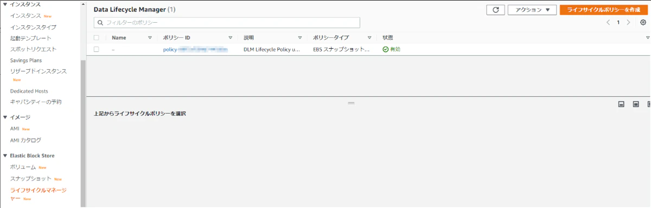Open インスタンスタイプ in sidebar
Image resolution: width=651 pixels, height=208 pixels.
point(33,27)
